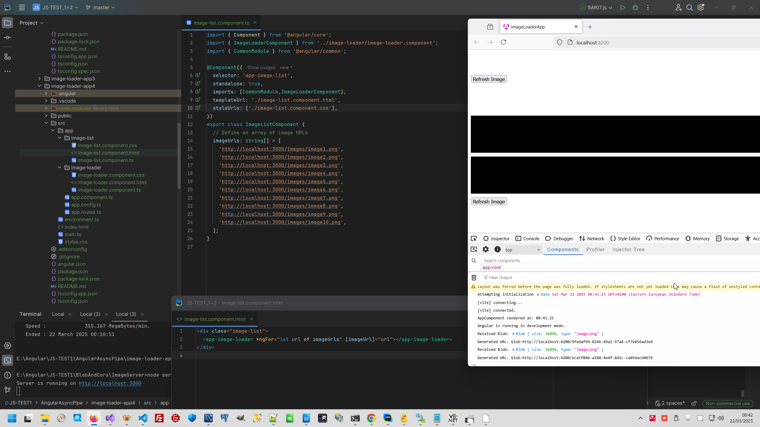
Task: Click the Run green play icon
Action: tap(623, 8)
